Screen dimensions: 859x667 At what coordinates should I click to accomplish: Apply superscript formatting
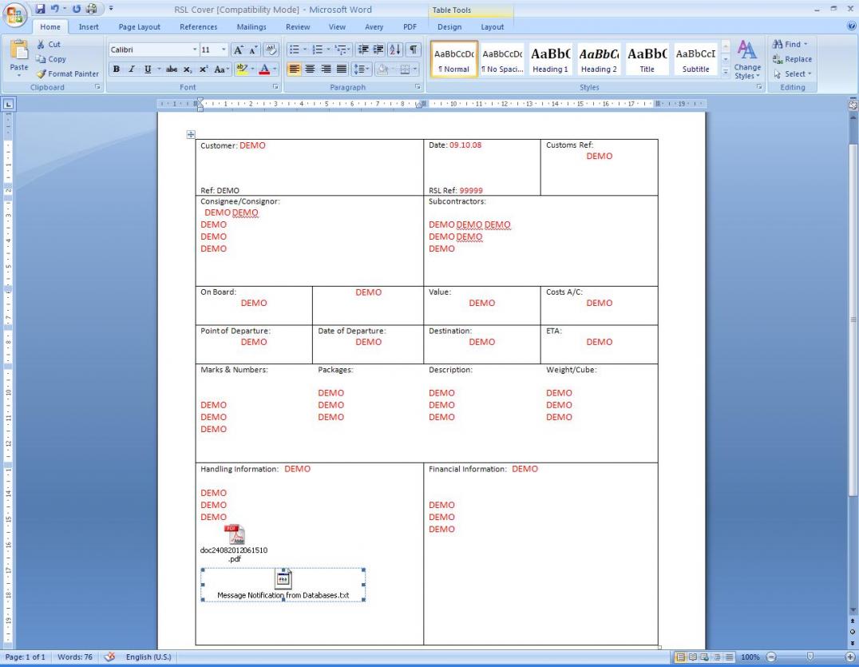click(204, 69)
